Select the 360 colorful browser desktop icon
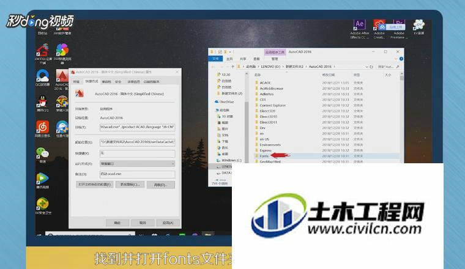The width and height of the screenshot is (465, 269). tap(62, 53)
